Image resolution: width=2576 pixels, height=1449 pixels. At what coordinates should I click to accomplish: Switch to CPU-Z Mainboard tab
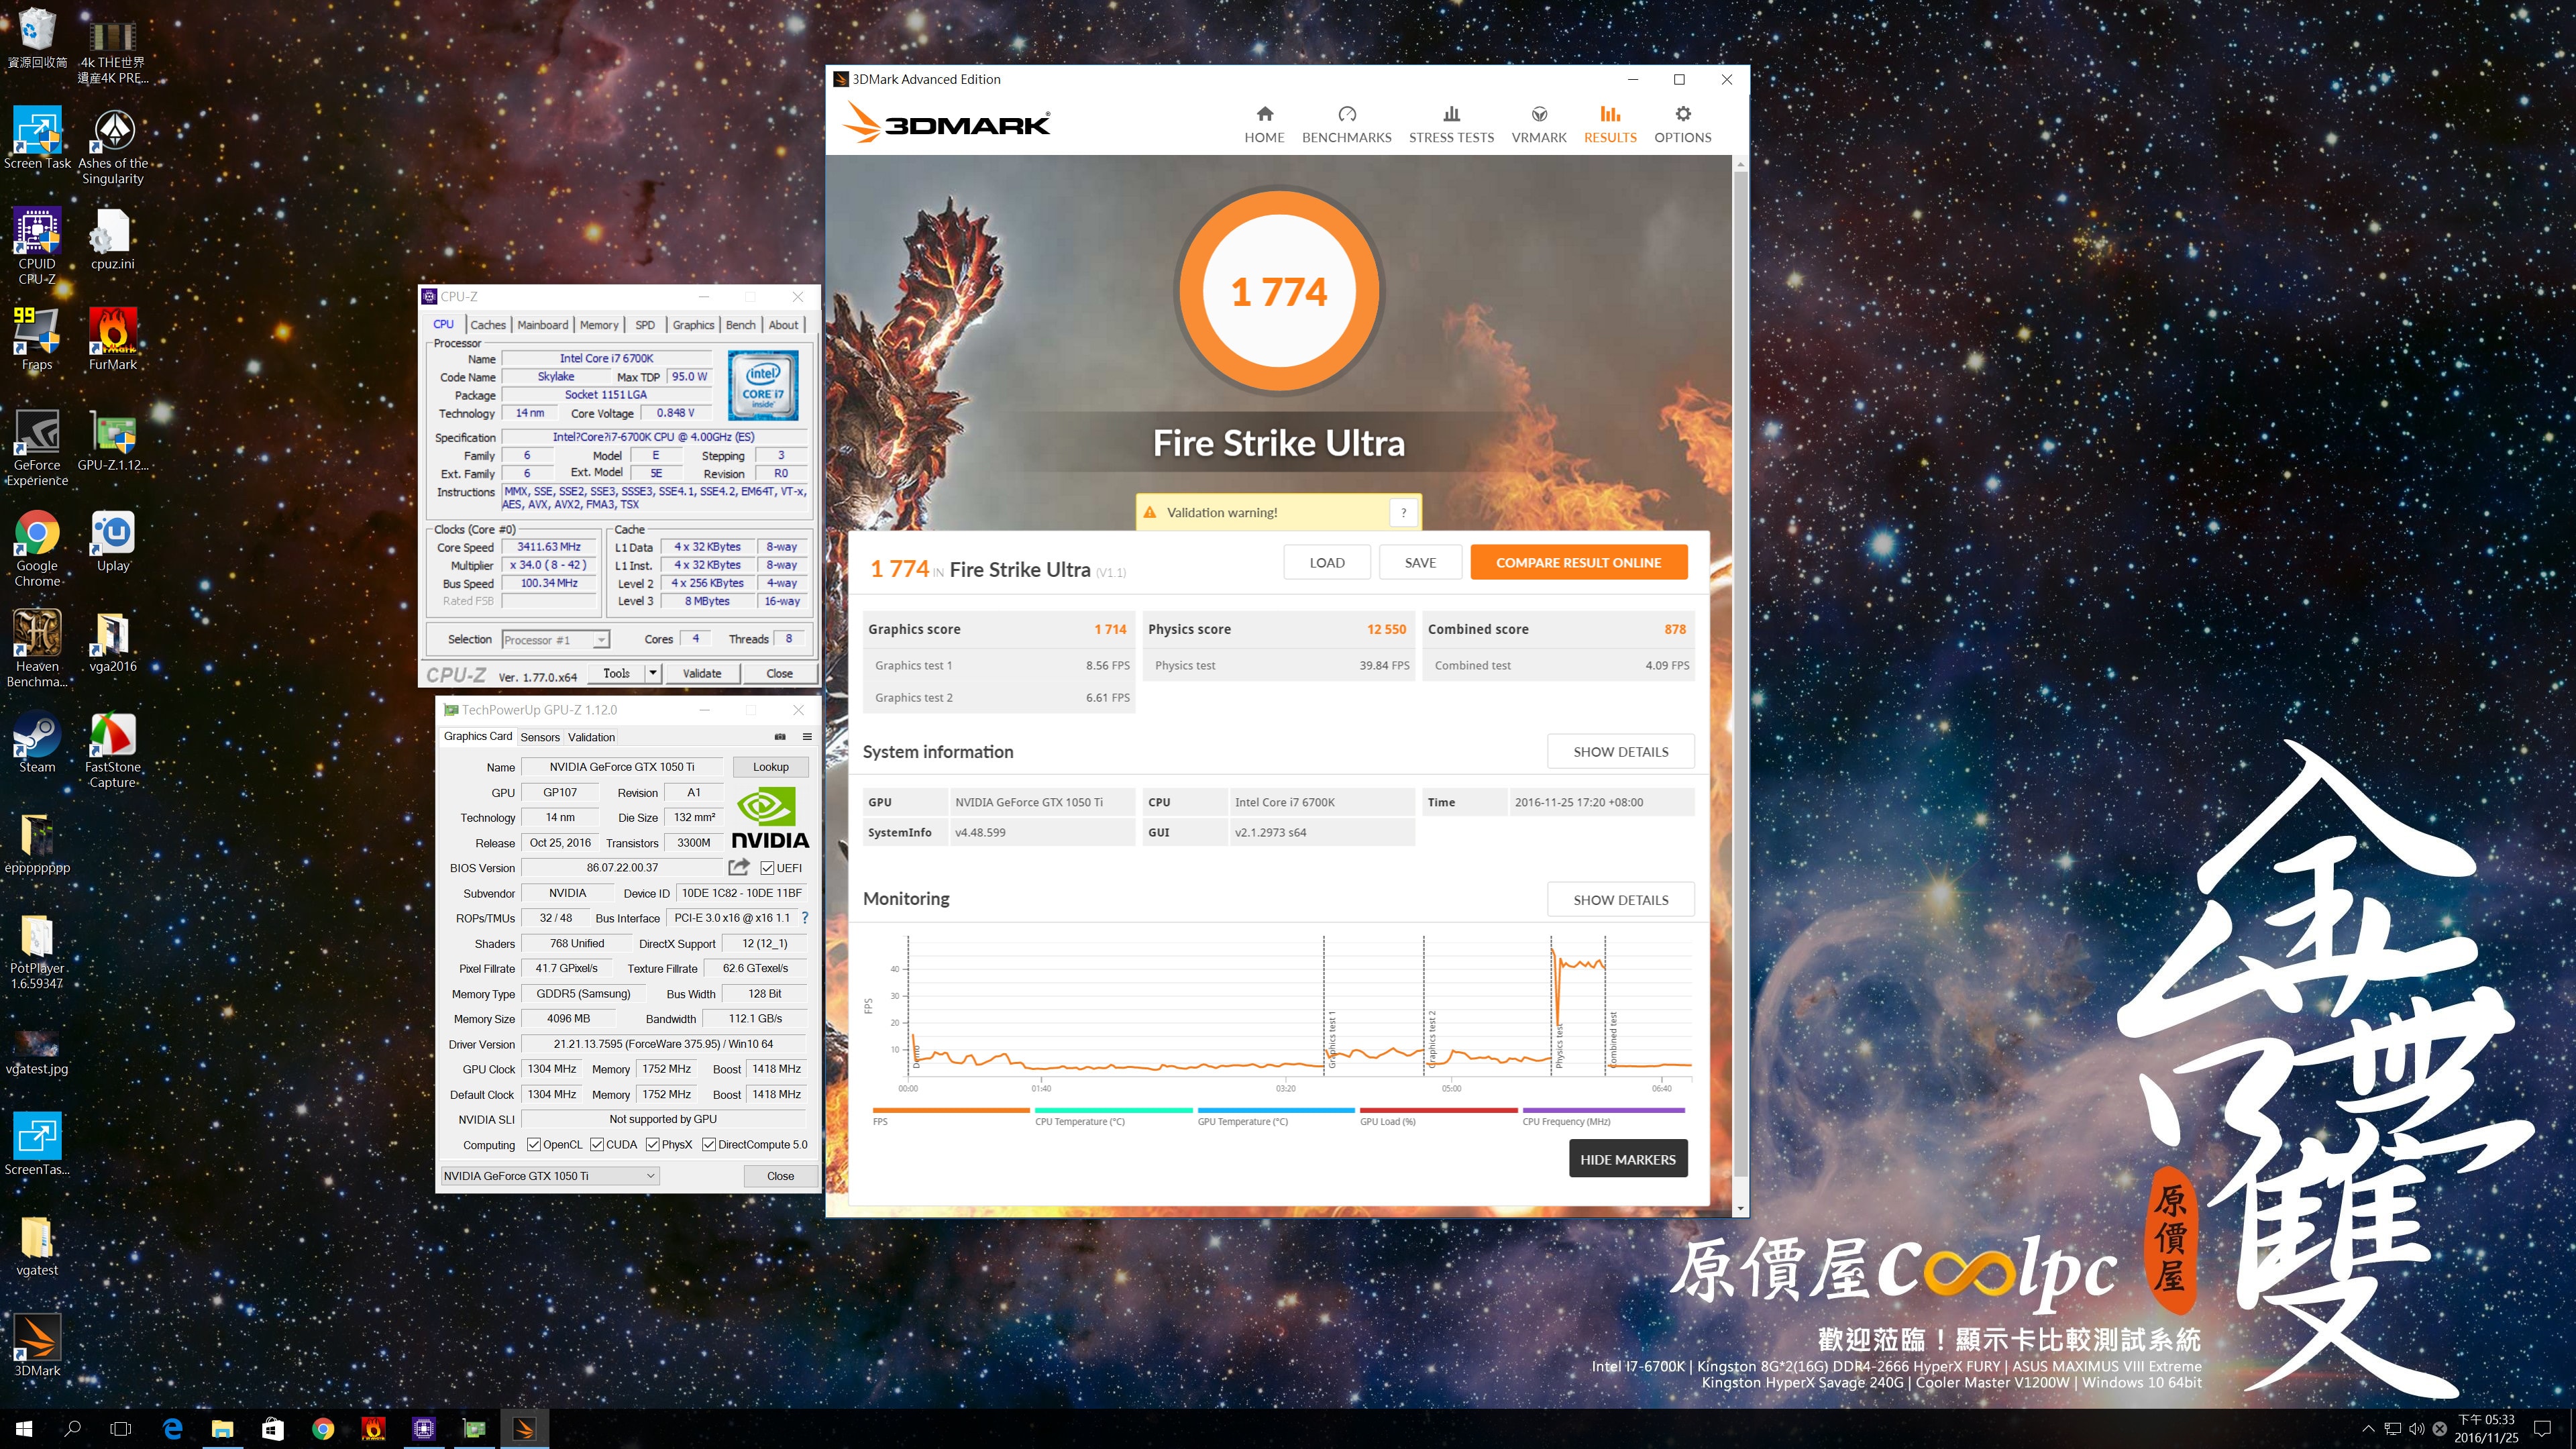[543, 325]
